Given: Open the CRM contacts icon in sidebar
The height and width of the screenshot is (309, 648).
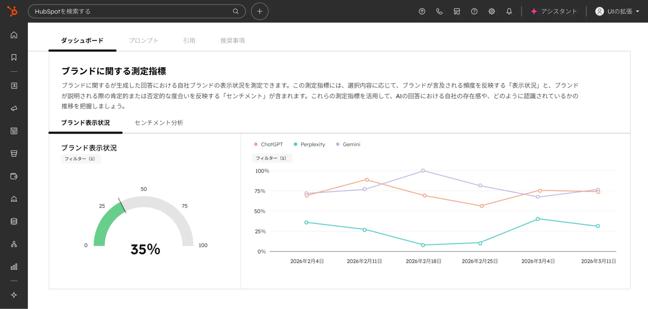Looking at the screenshot, I should coord(14,85).
